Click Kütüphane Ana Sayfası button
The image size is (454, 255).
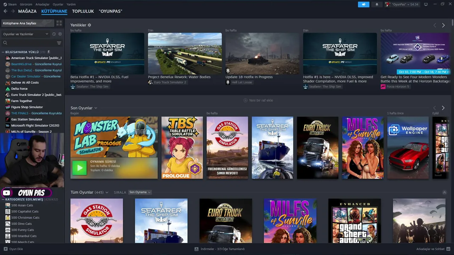tap(27, 23)
